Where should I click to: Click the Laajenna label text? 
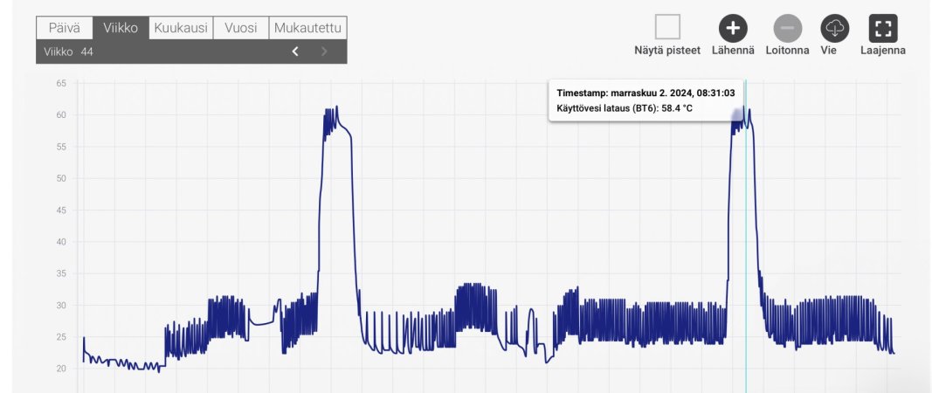pos(883,51)
